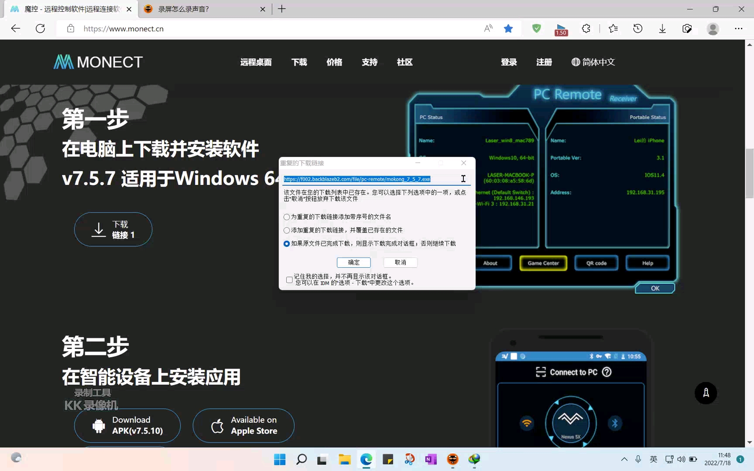The image size is (754, 471).
Task: Open browser history icon
Action: [637, 29]
